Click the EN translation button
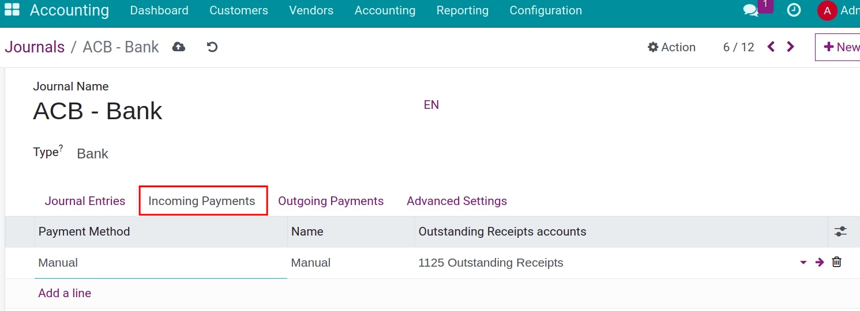The height and width of the screenshot is (311, 860). (431, 105)
